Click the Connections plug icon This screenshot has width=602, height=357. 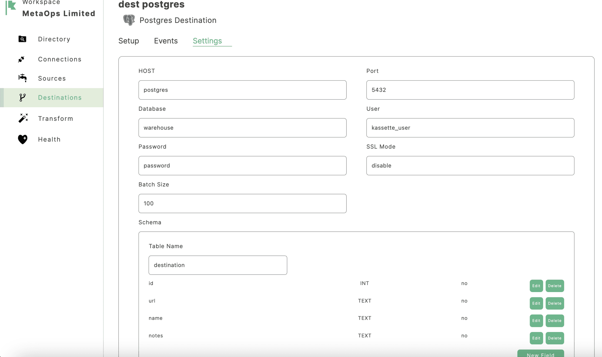pos(21,59)
